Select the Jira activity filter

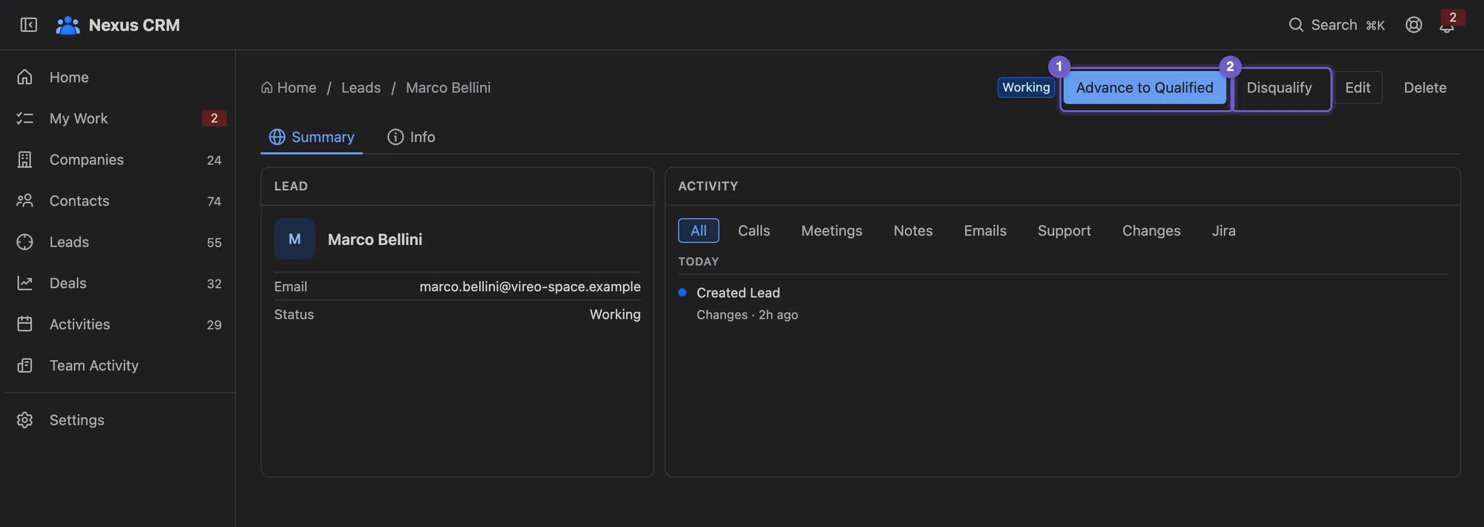1223,231
